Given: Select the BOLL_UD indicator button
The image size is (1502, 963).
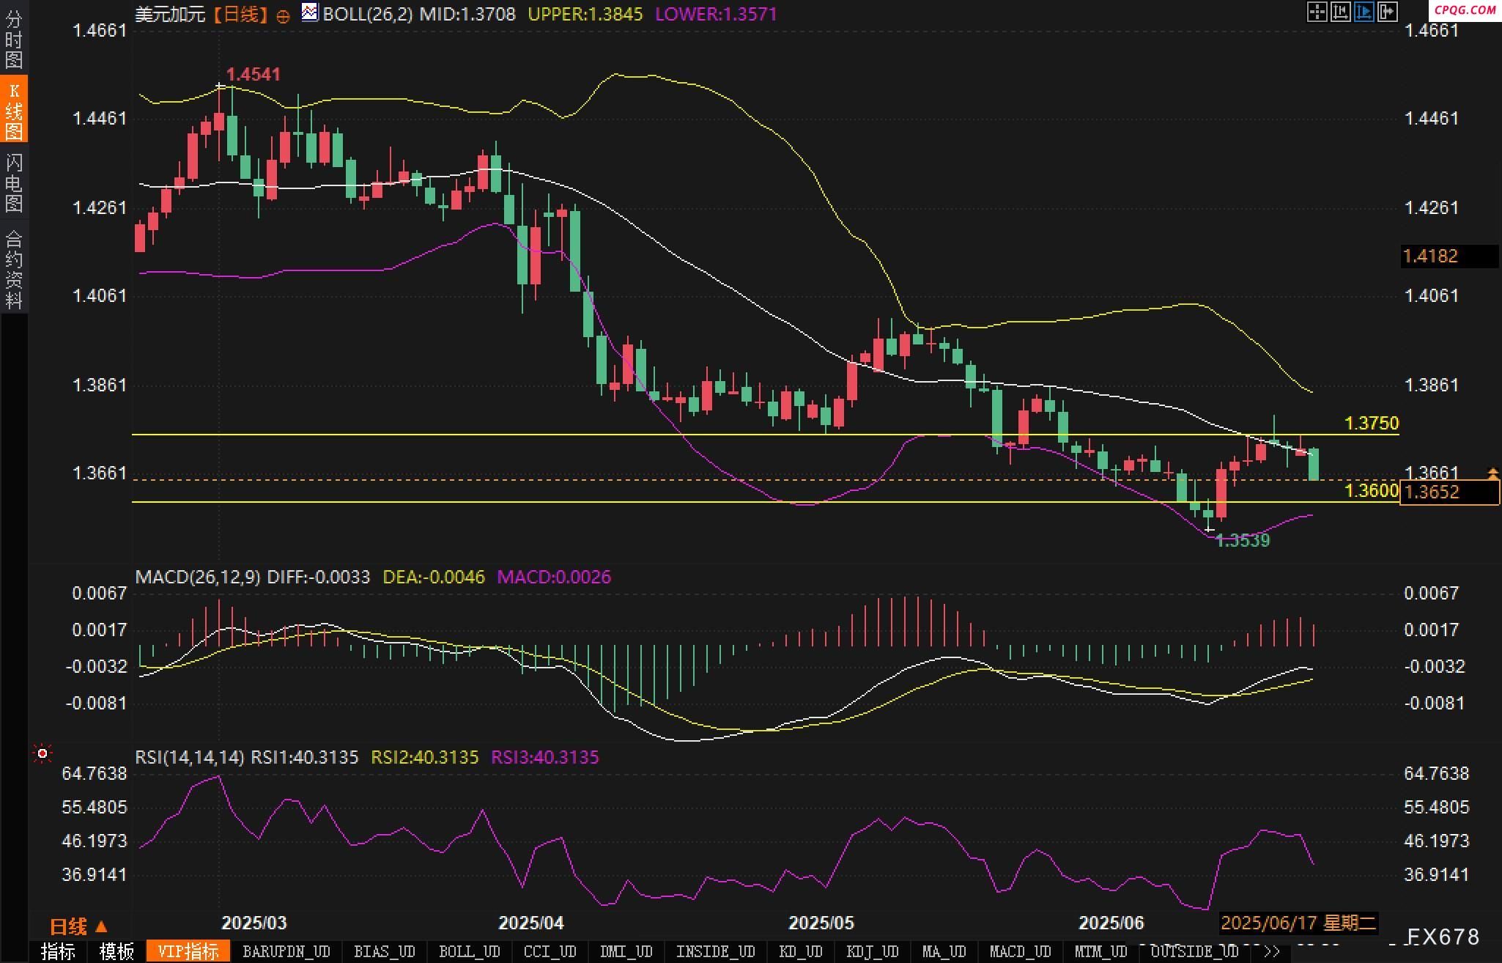Looking at the screenshot, I should 469,952.
